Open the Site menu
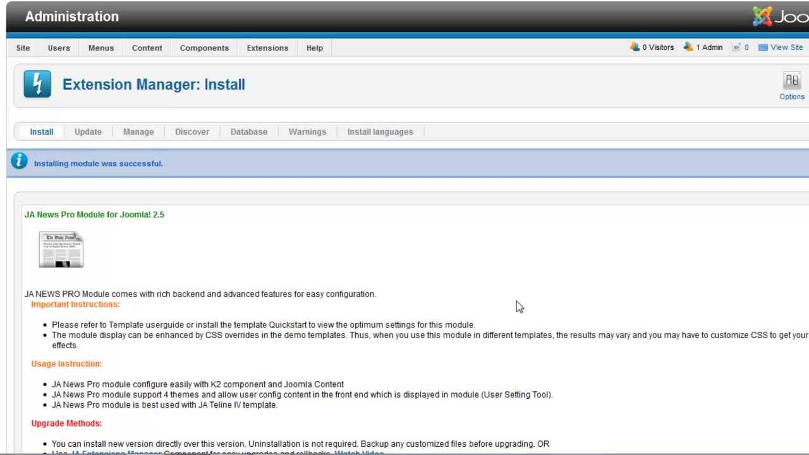 (23, 48)
